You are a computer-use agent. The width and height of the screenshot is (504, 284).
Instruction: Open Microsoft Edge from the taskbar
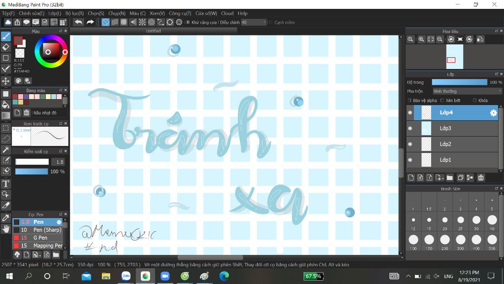pyautogui.click(x=224, y=276)
